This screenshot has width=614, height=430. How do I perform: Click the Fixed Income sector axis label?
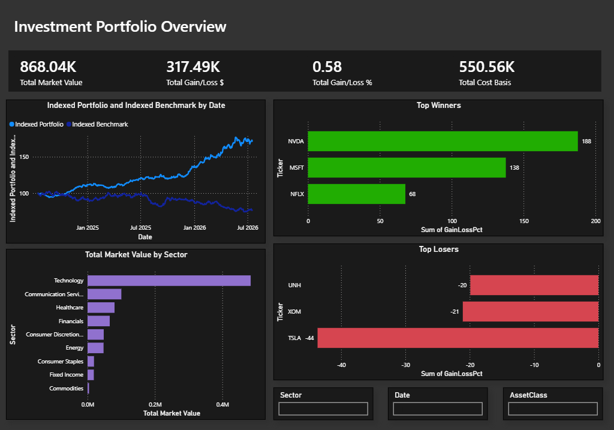coord(67,375)
